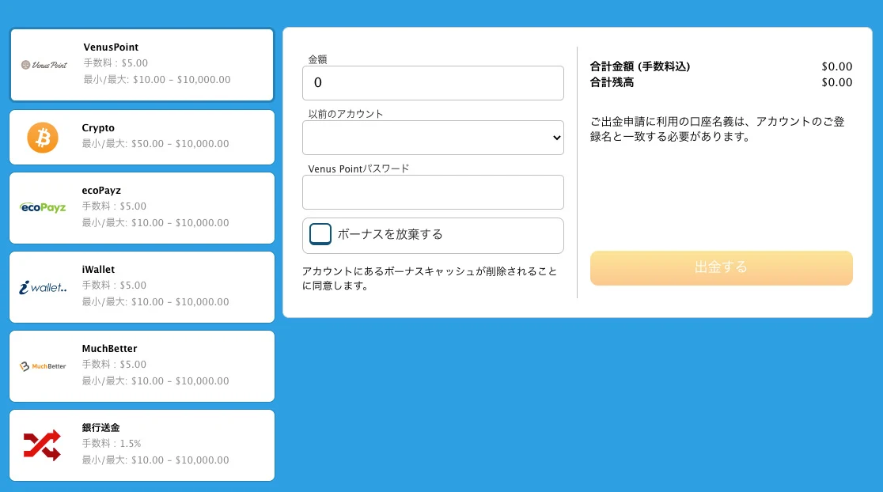Click the ボーナスを放棄する label text
This screenshot has width=883, height=492.
[x=390, y=234]
